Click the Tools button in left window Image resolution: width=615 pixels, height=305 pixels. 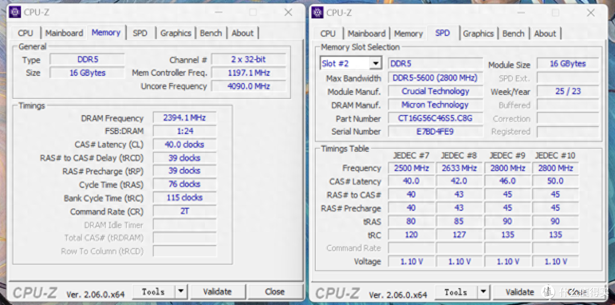point(153,292)
